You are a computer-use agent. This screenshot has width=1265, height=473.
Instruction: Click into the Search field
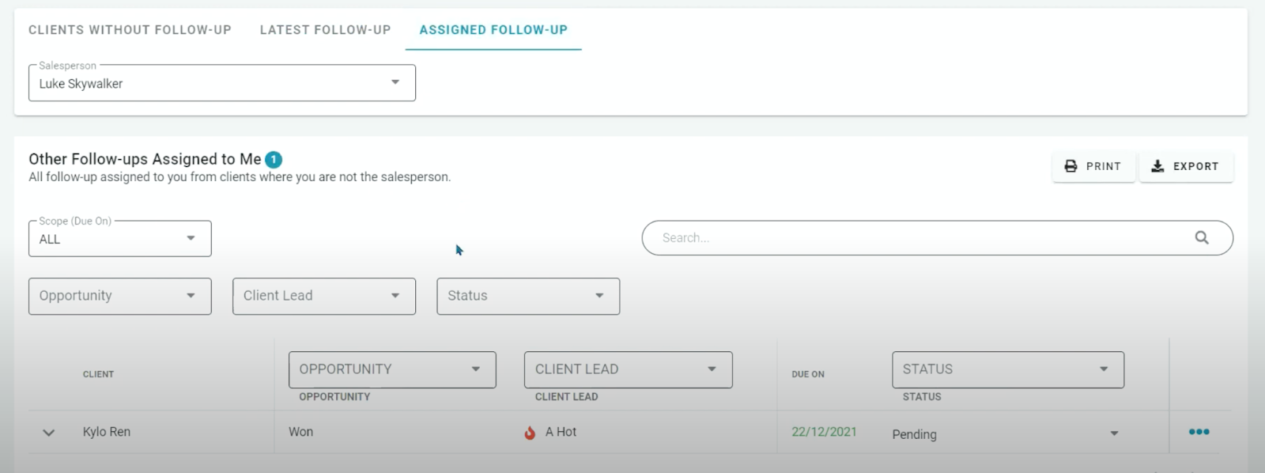pyautogui.click(x=917, y=237)
